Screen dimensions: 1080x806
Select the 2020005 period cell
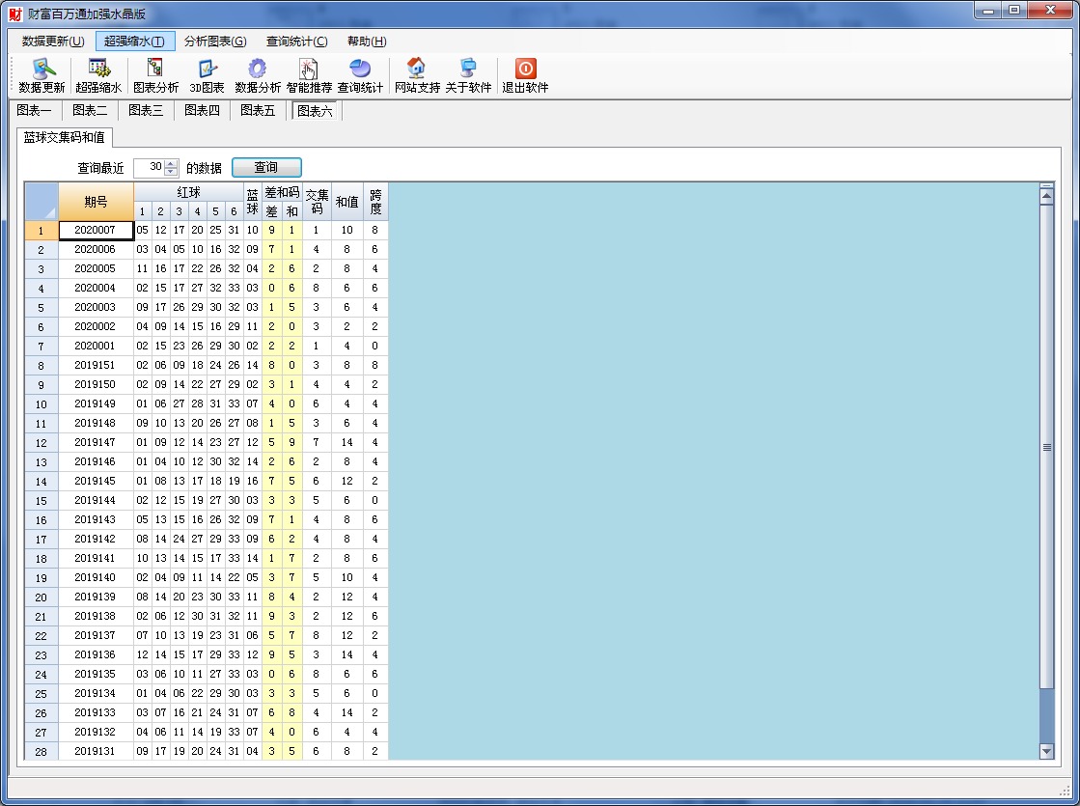coord(95,269)
